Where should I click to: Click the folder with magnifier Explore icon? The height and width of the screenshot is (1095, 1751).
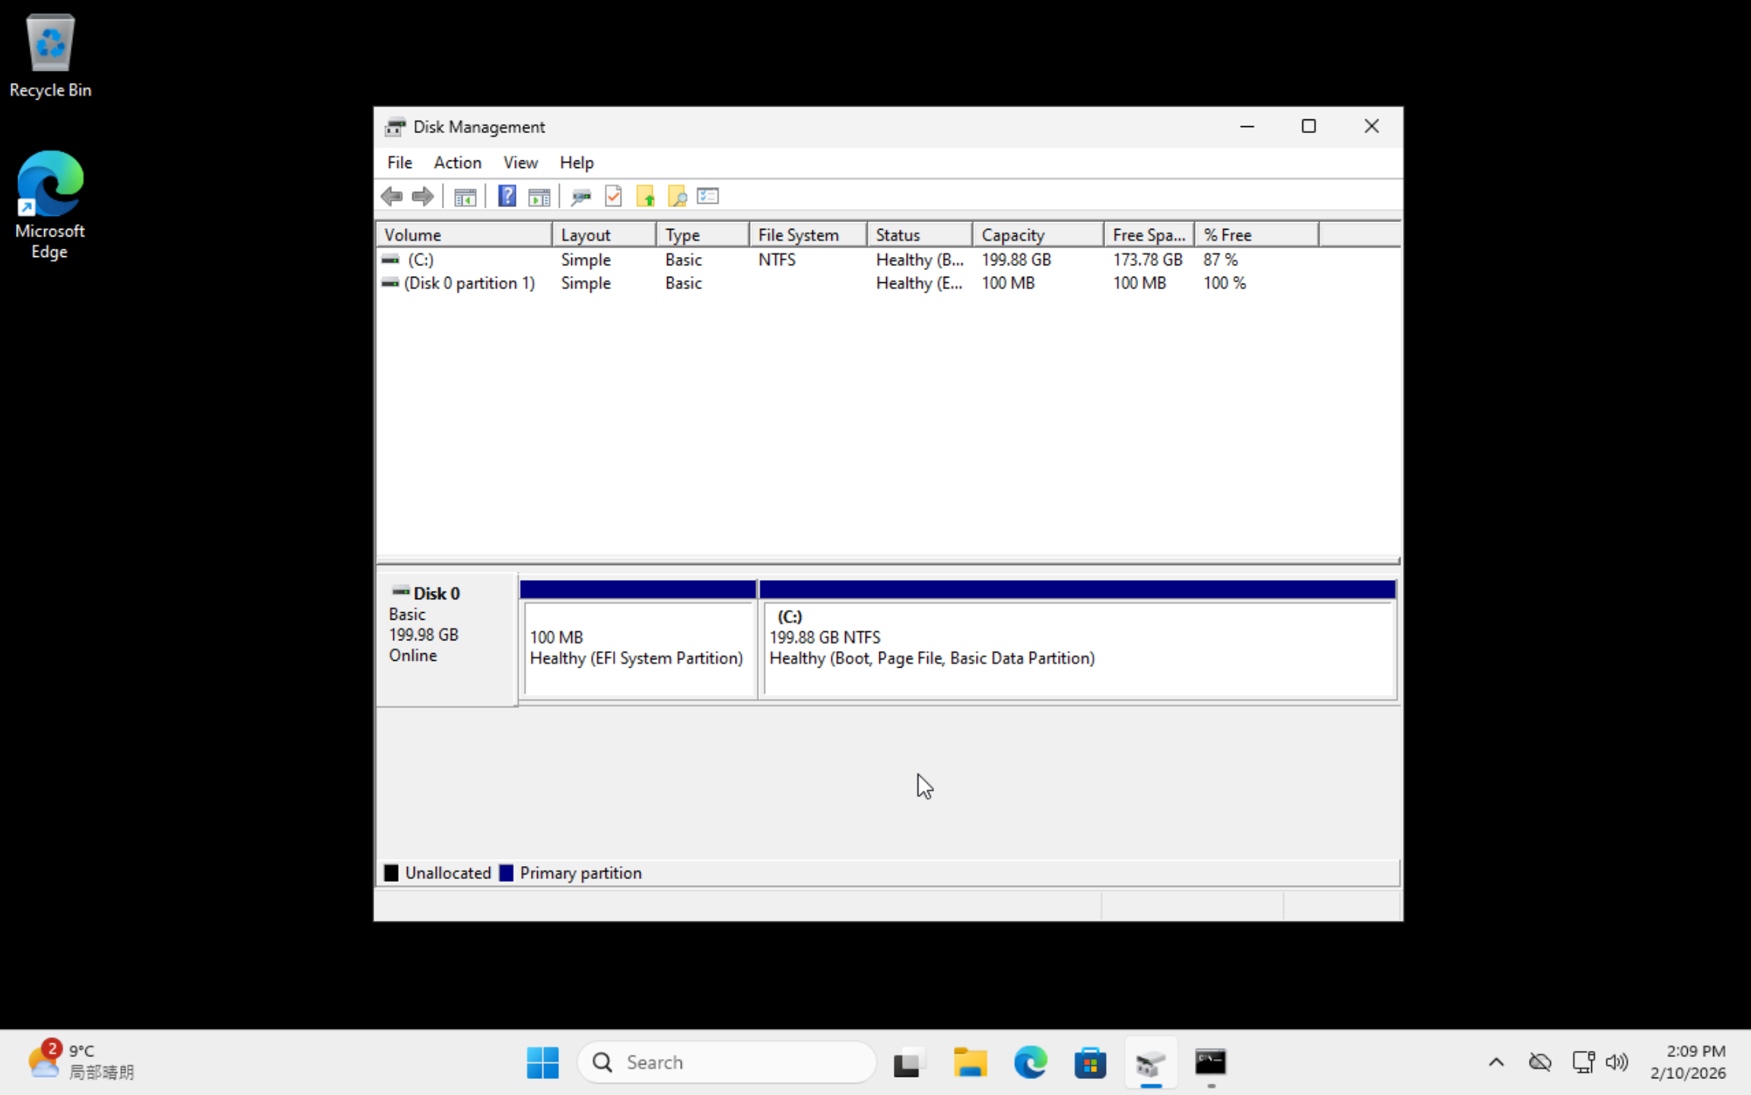click(x=677, y=197)
